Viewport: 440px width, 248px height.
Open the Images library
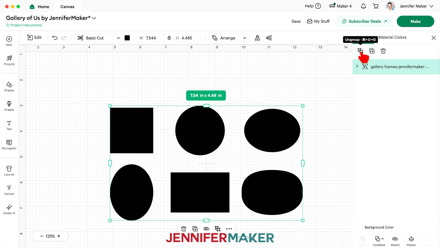coord(9,106)
